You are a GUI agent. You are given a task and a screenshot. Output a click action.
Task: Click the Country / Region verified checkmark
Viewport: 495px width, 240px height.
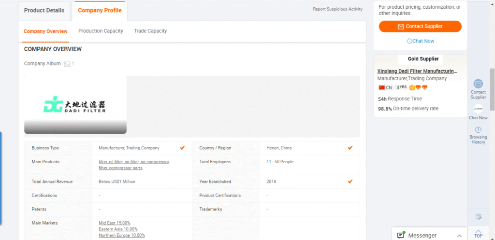(x=350, y=148)
